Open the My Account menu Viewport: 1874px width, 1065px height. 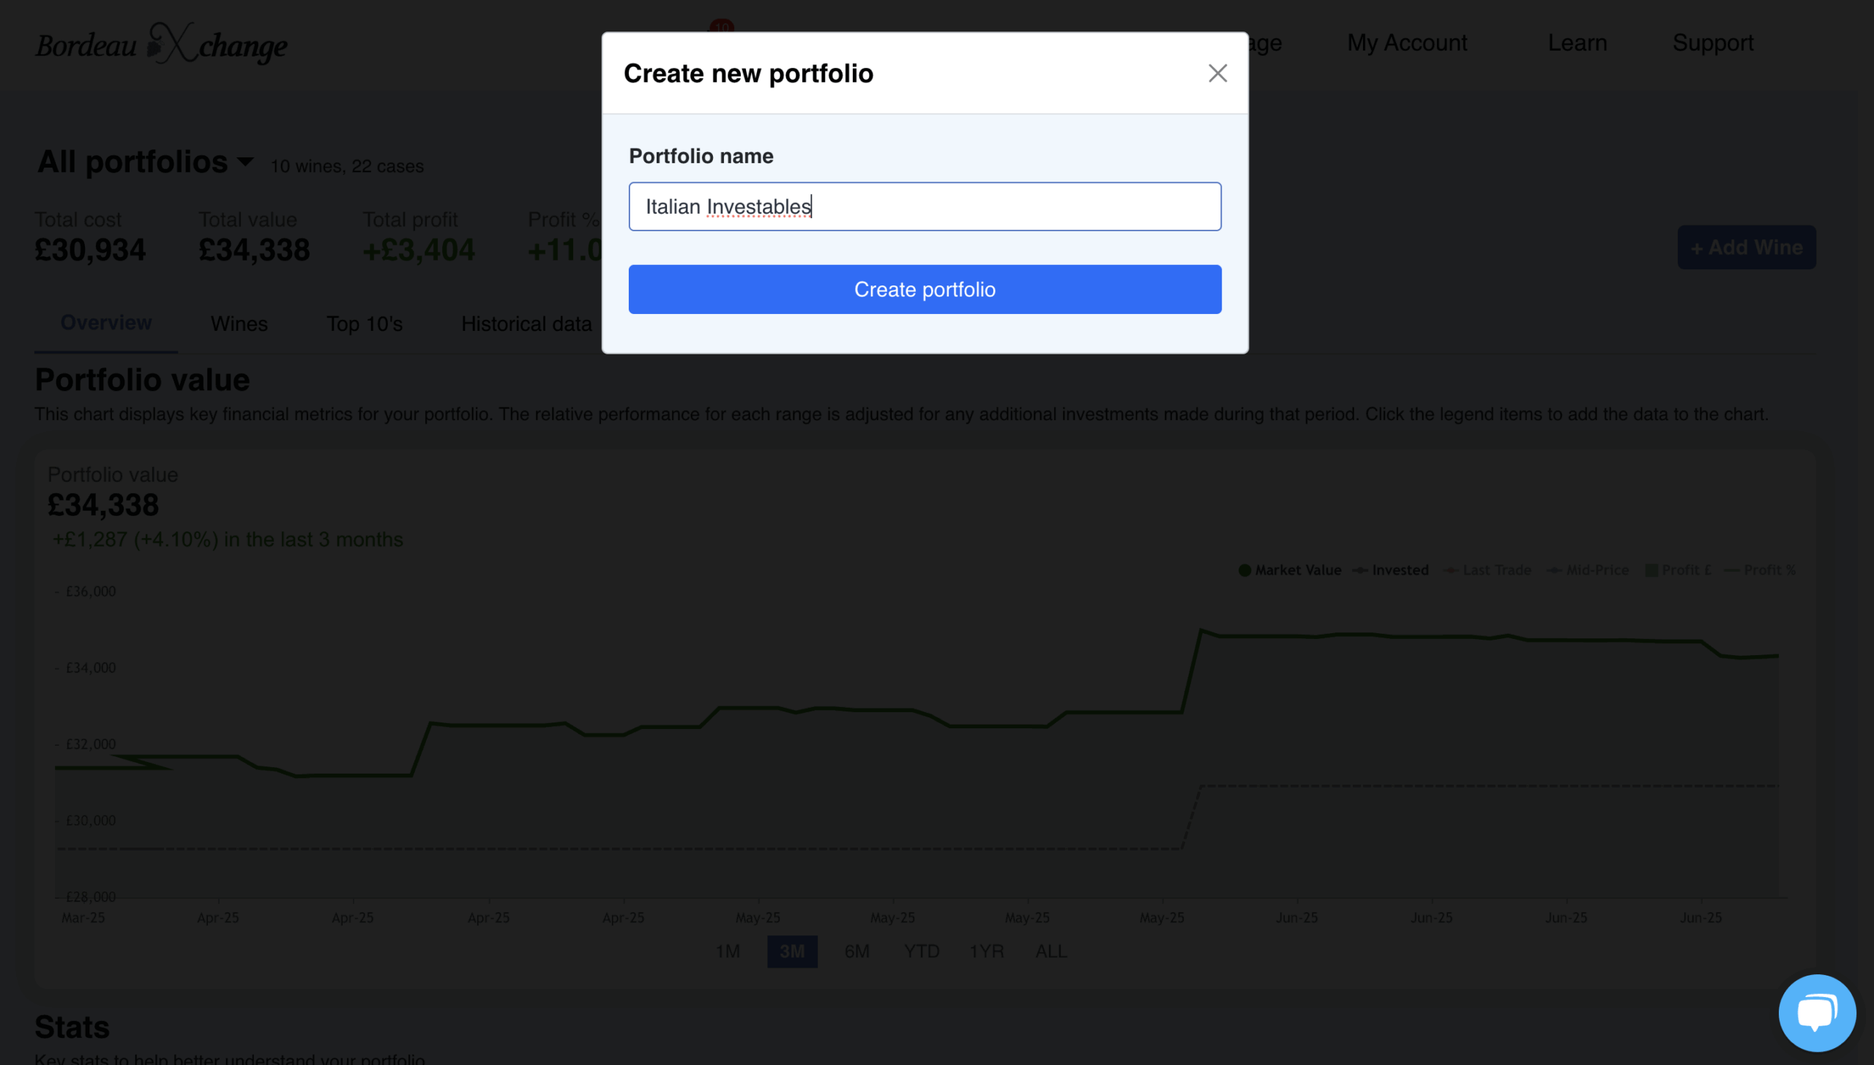click(x=1407, y=42)
